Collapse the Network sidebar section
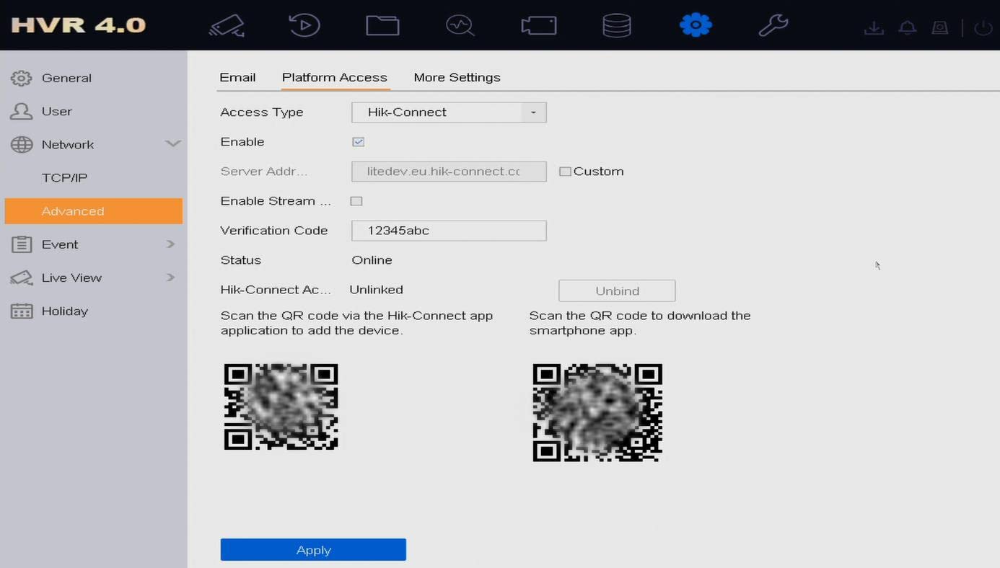1000x568 pixels. click(x=172, y=144)
